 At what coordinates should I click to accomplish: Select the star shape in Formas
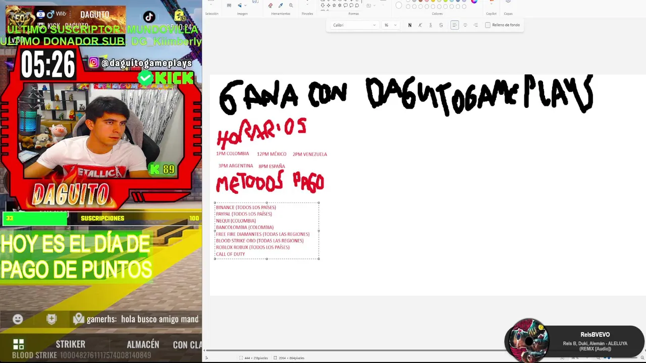tap(334, 5)
